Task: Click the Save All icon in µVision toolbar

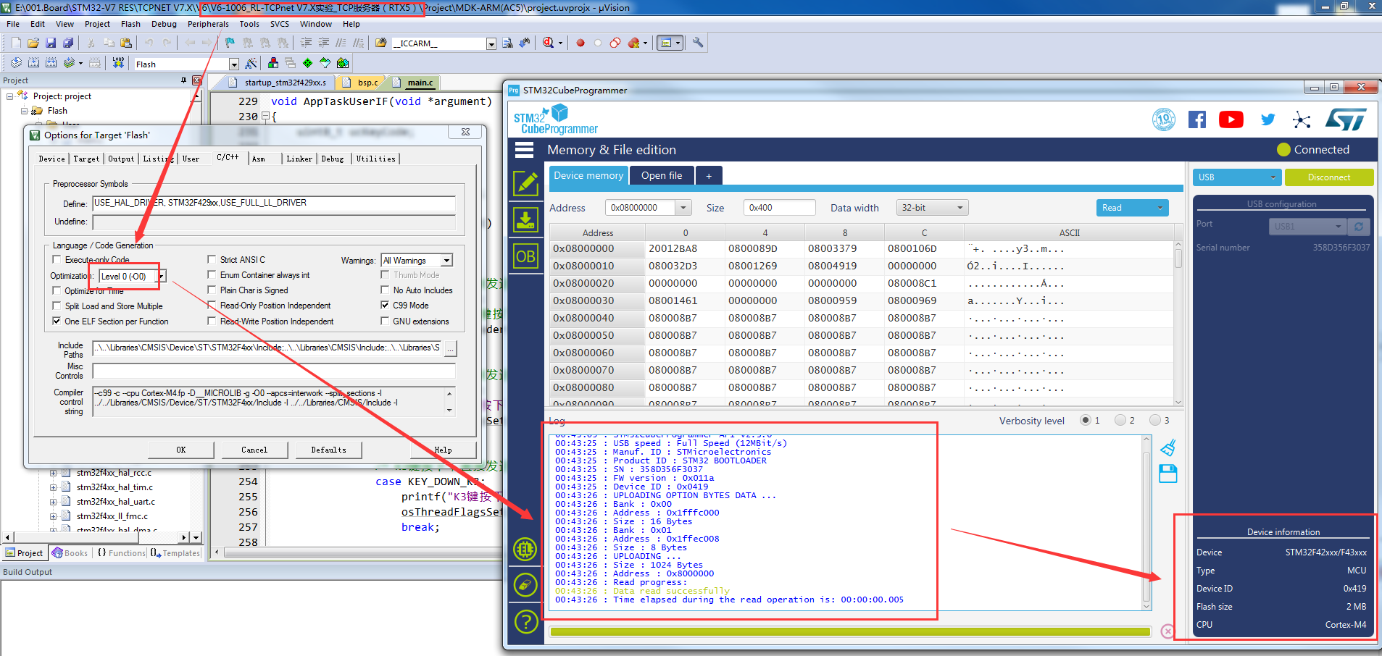Action: tap(68, 43)
